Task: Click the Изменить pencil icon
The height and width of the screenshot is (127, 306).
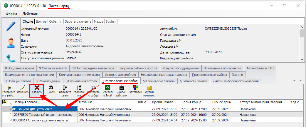Action: pyautogui.click(x=23, y=88)
